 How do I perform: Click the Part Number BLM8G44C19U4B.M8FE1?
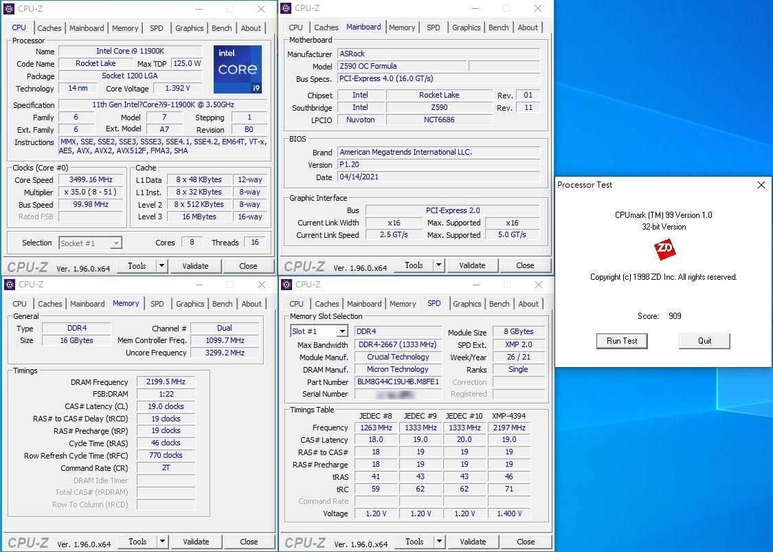[398, 382]
